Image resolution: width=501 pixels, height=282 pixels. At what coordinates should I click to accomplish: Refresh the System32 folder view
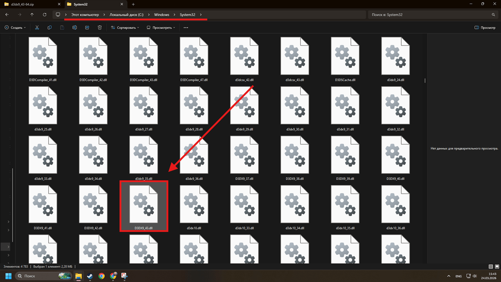pyautogui.click(x=44, y=15)
